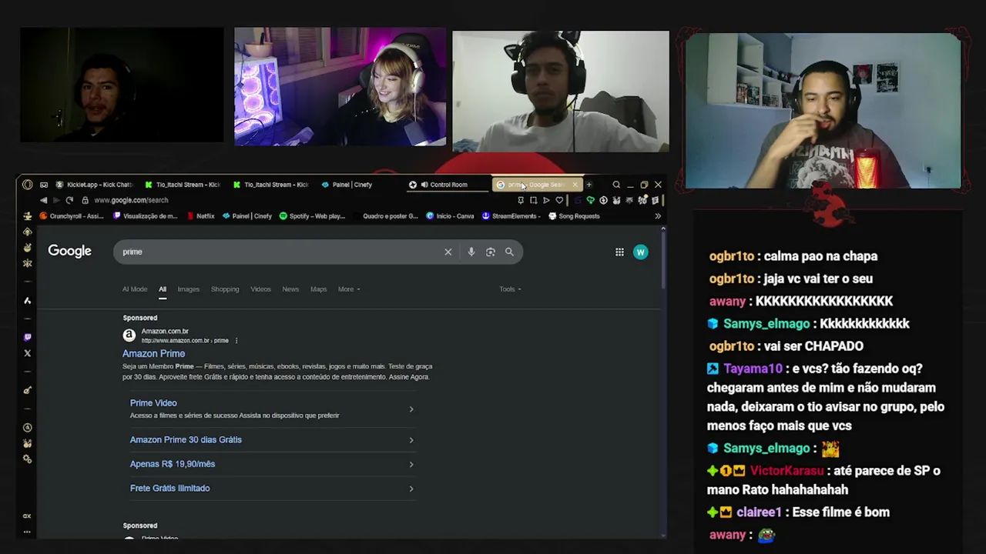Click the padlock site info icon
Image resolution: width=986 pixels, height=554 pixels.
84,200
